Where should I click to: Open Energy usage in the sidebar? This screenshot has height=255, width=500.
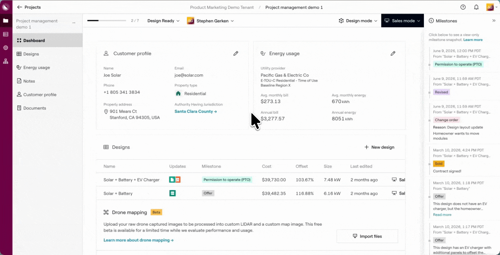pos(47,67)
